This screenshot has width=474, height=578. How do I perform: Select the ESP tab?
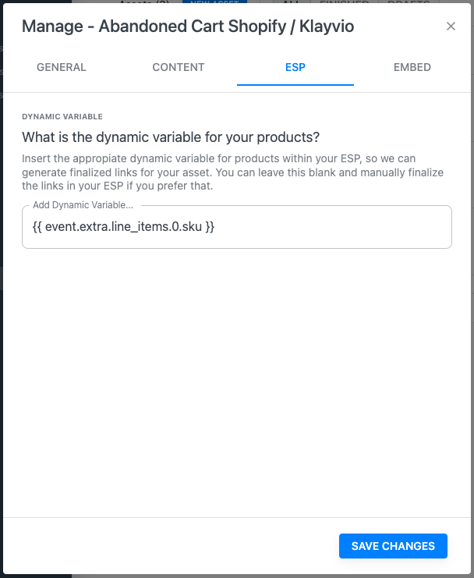295,67
